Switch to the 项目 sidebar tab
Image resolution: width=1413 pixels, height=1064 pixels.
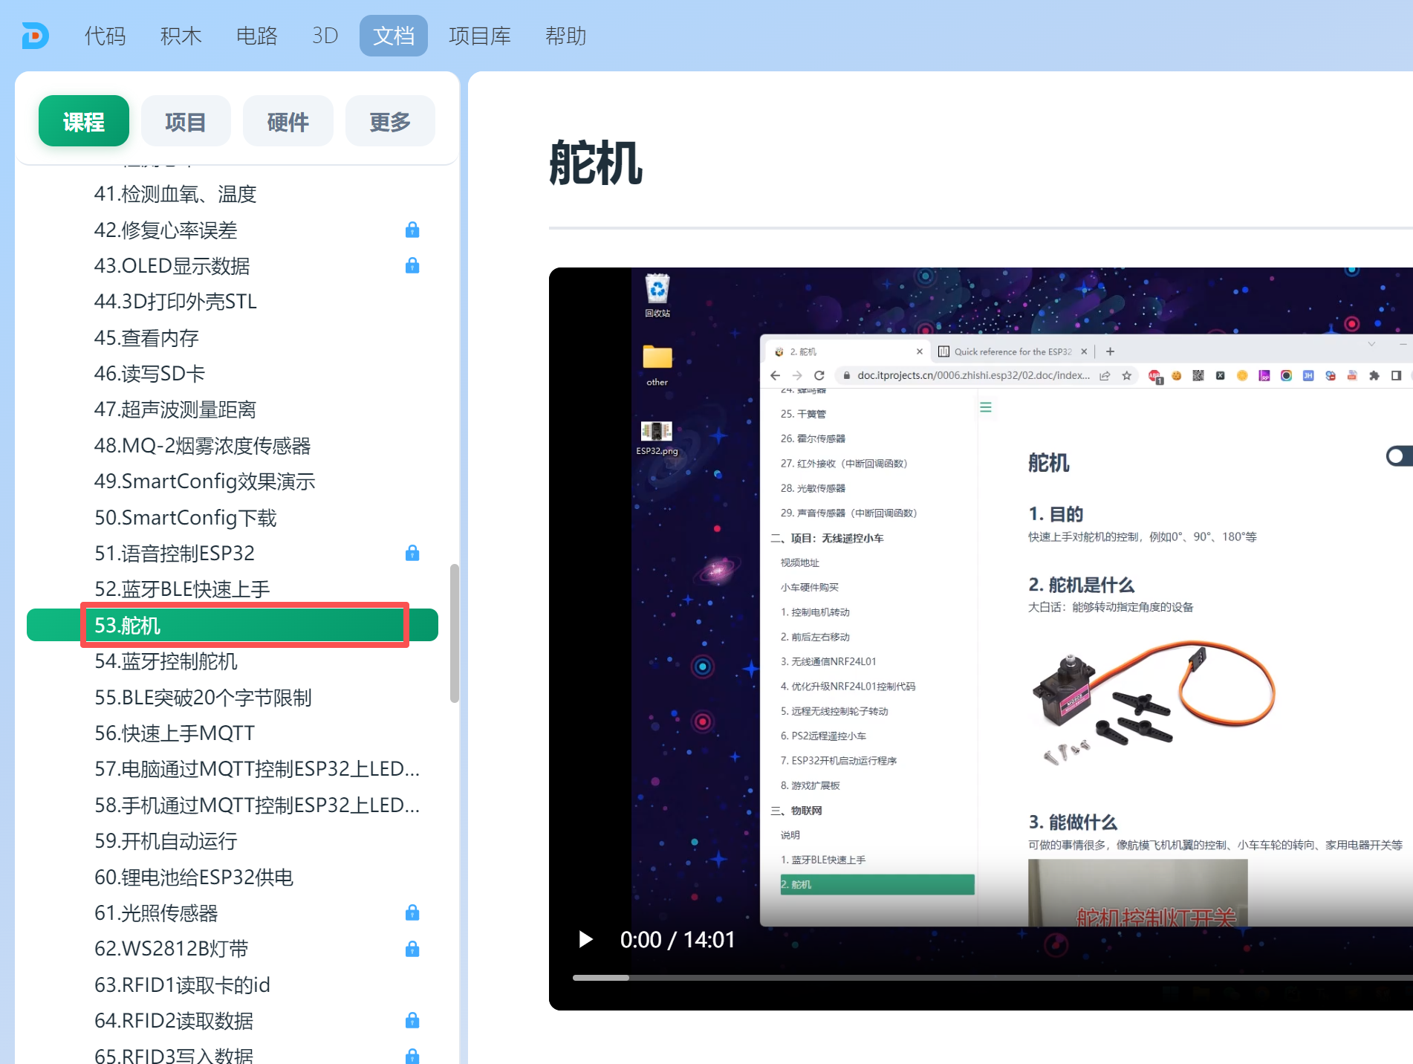pos(186,121)
